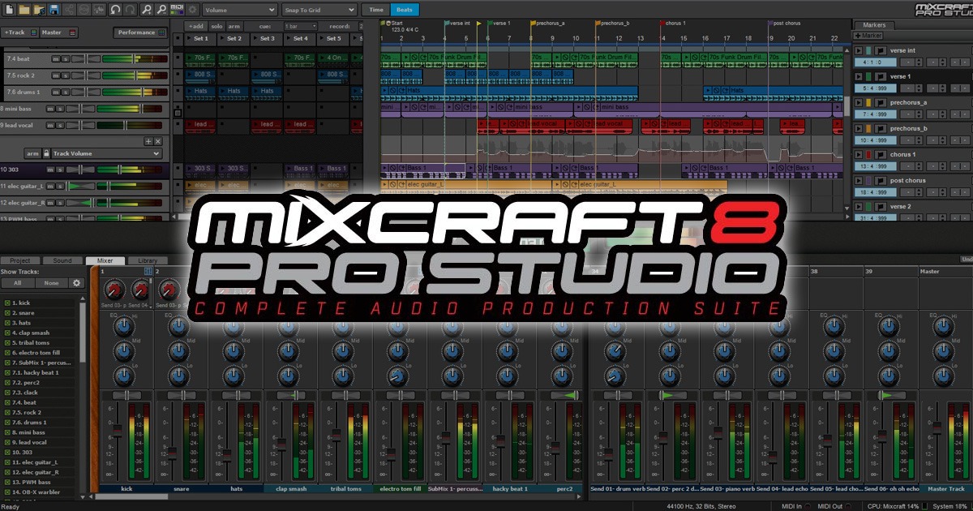Viewport: 973px width, 511px height.
Task: Open a new project with the New Document icon
Action: (x=10, y=9)
